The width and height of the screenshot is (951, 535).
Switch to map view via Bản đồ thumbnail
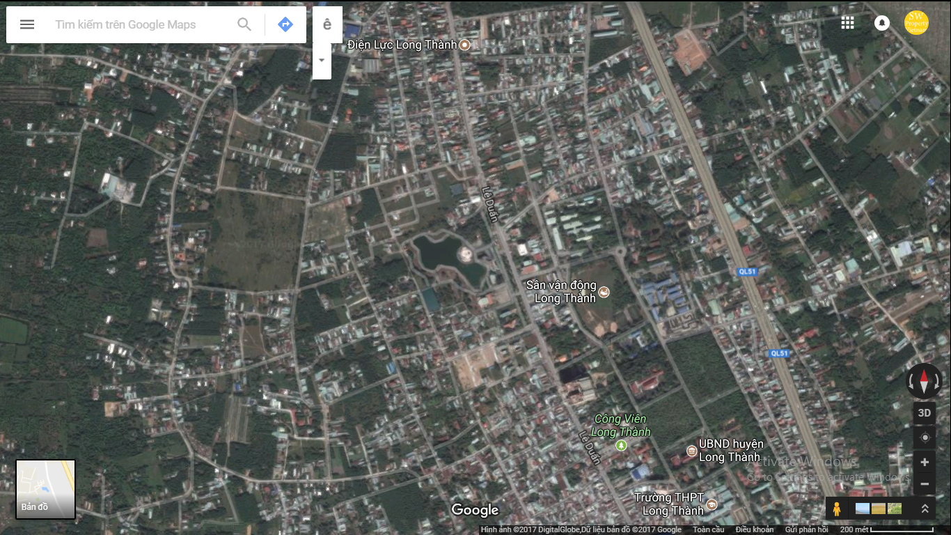click(46, 489)
